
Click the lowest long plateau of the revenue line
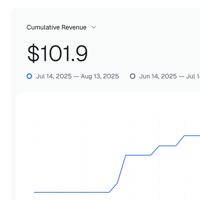pyautogui.click(x=138, y=155)
